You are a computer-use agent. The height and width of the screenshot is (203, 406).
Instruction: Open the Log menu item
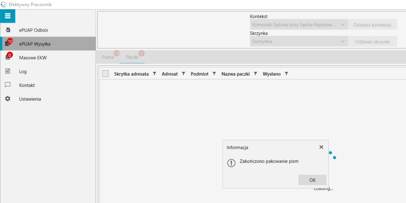[48, 71]
